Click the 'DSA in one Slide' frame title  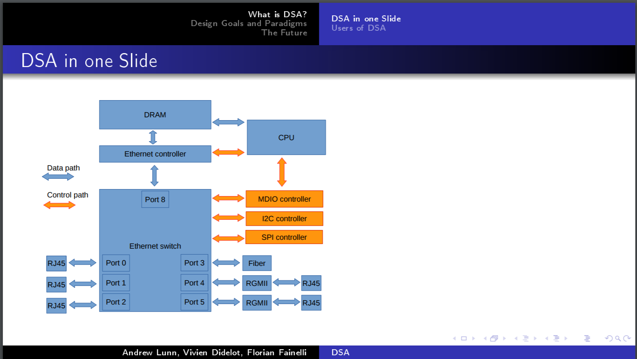(89, 61)
